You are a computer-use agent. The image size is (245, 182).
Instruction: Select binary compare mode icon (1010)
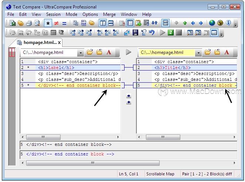[84, 23]
